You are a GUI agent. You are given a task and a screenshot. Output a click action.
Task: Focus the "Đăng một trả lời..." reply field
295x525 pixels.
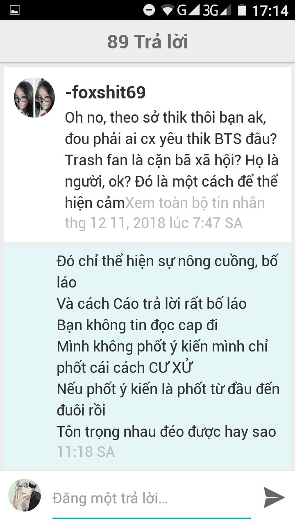click(151, 499)
